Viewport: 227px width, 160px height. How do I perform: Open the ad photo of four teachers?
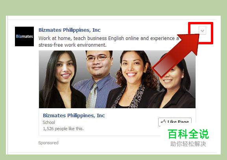(117, 79)
